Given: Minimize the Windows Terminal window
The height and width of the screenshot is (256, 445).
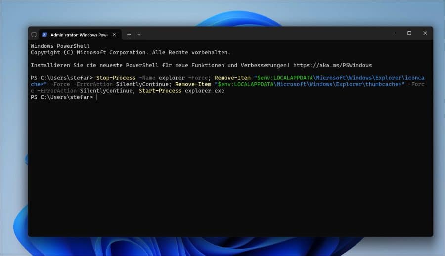Looking at the screenshot, I should tap(394, 33).
